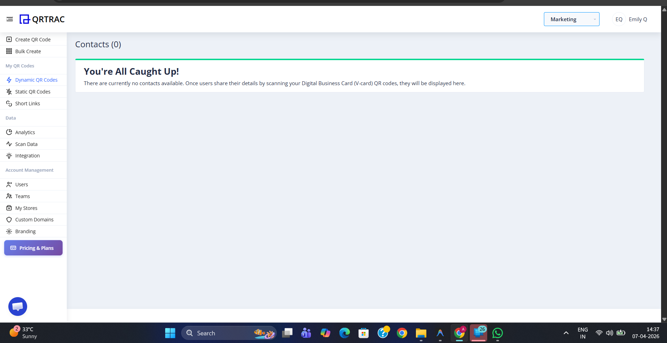Open the Custom Domains section
The width and height of the screenshot is (667, 343).
(34, 219)
